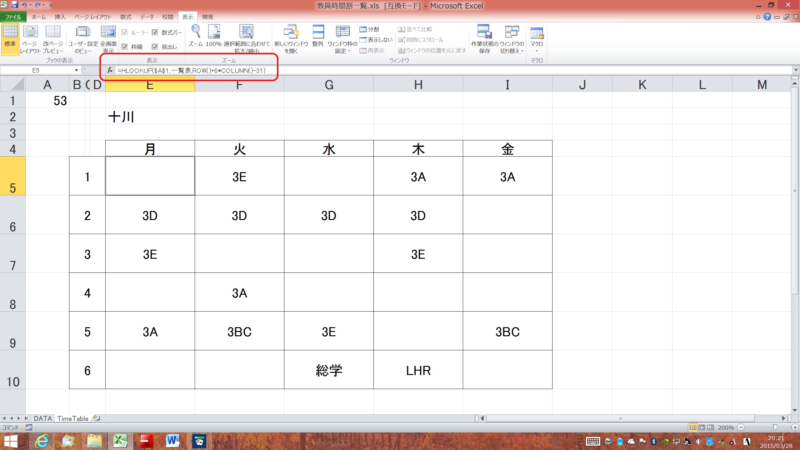Switch to the Page Layout (ページレイアウト) tab
Image resolution: width=800 pixels, height=450 pixels.
(x=93, y=17)
